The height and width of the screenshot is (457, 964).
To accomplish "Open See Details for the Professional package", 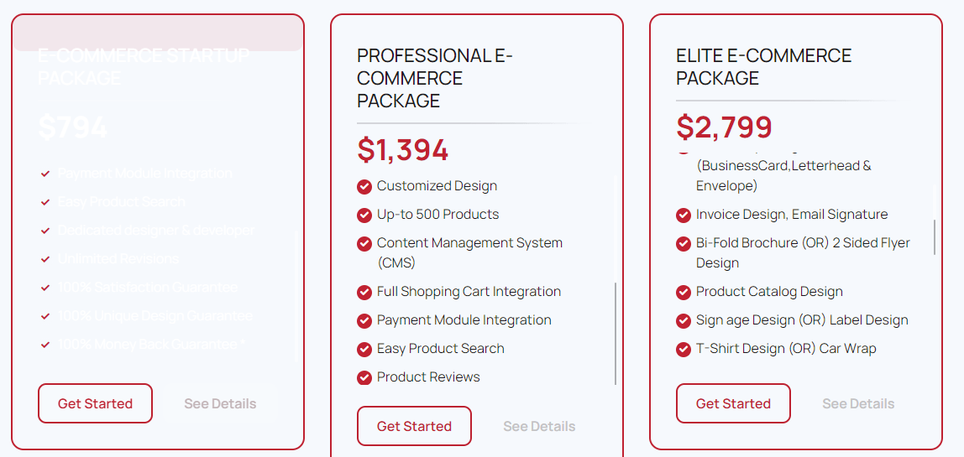I will (539, 426).
